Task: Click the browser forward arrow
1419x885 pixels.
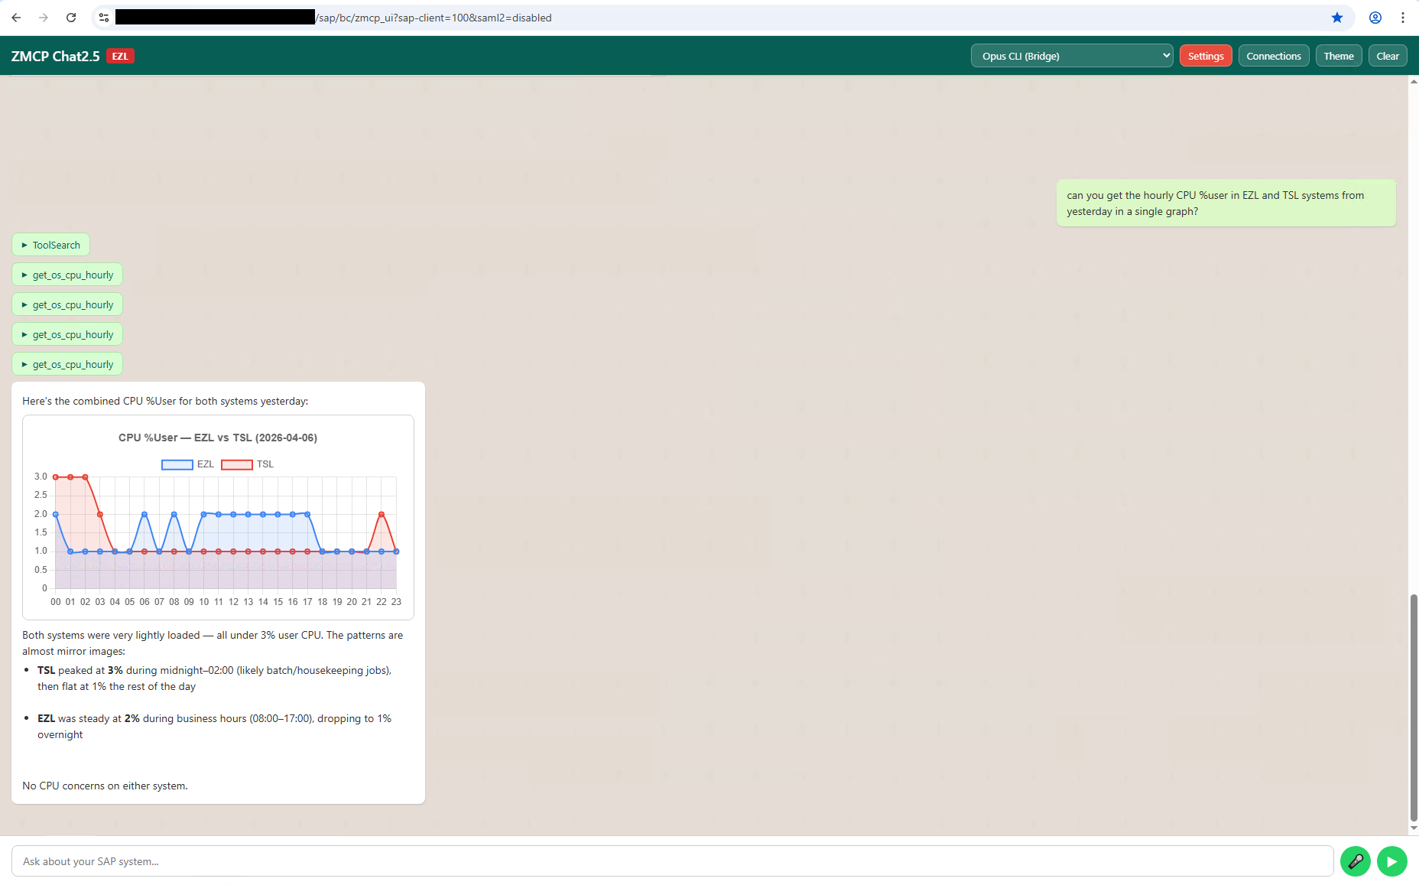Action: pyautogui.click(x=44, y=18)
